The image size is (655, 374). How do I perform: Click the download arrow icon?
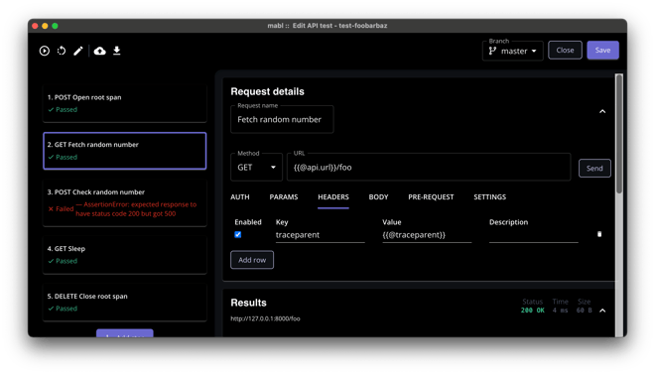click(117, 51)
